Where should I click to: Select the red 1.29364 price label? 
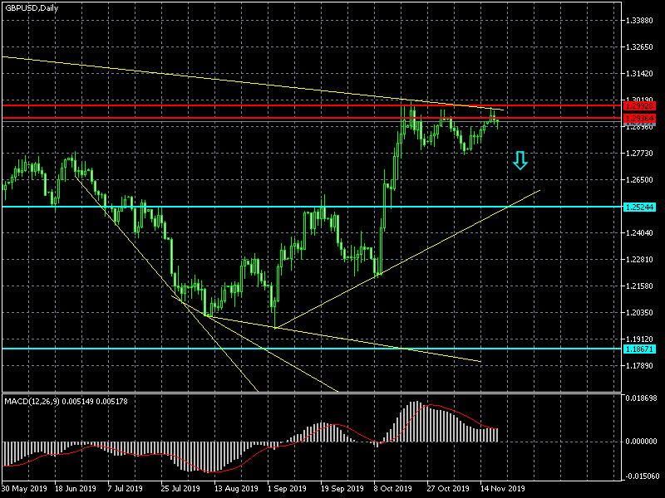(639, 118)
